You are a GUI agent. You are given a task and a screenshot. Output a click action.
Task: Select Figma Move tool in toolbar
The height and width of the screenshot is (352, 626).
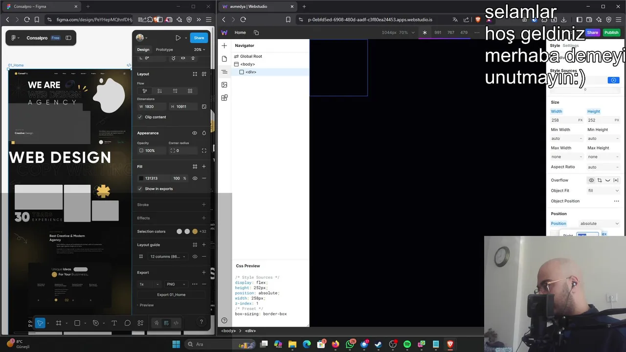(x=40, y=323)
